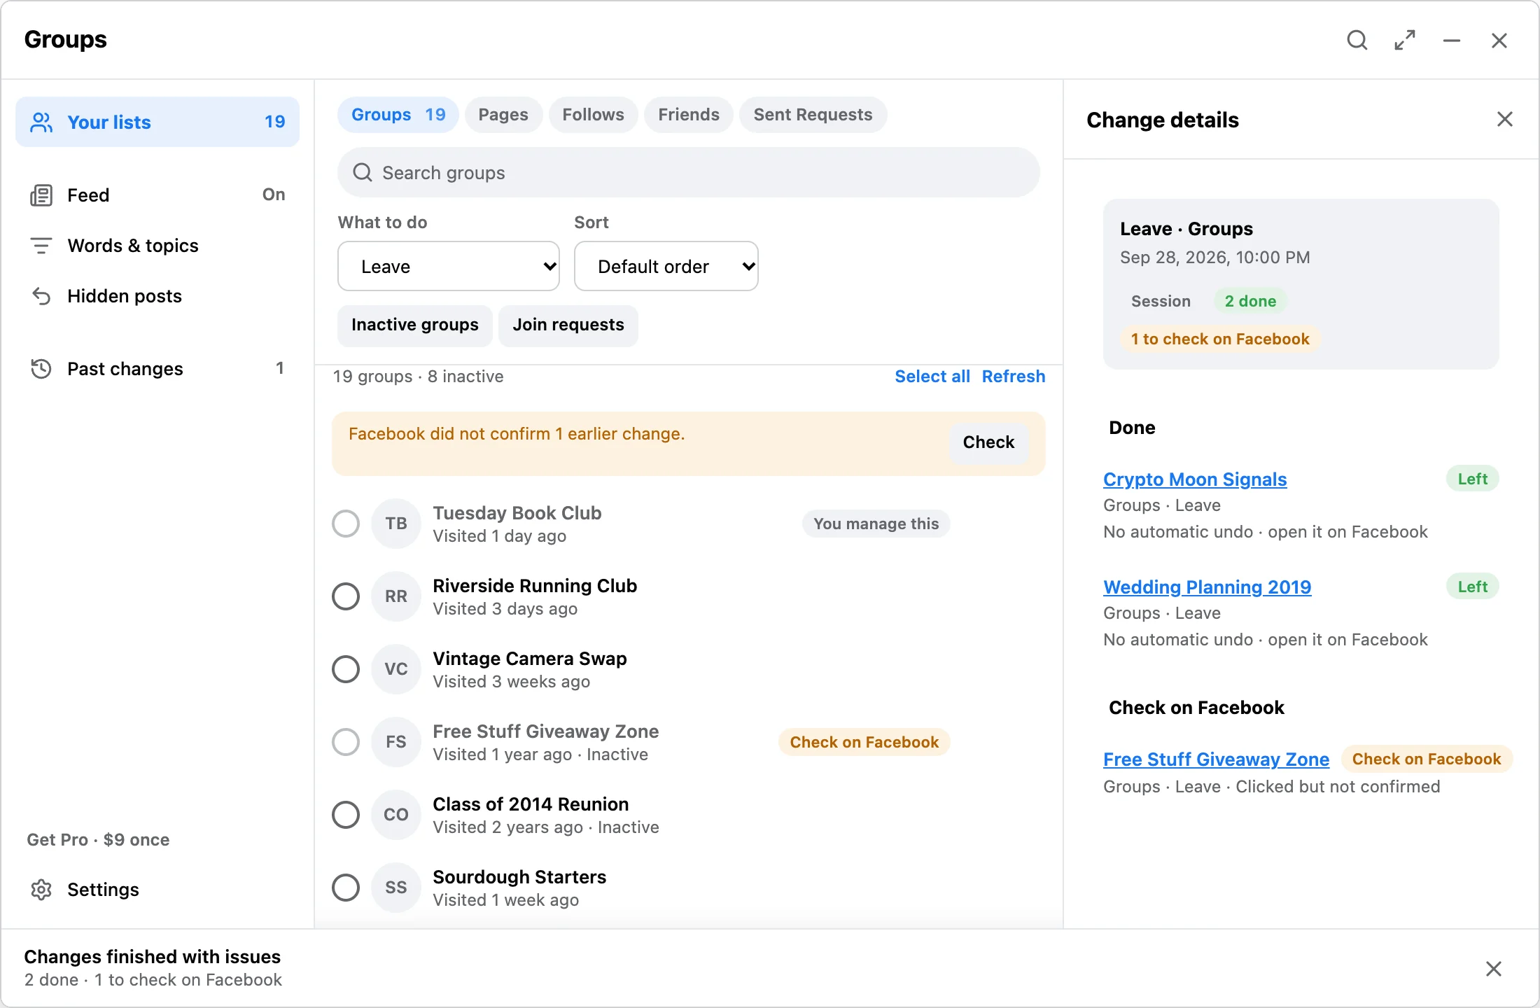The image size is (1540, 1008).
Task: Open Hidden posts undo-arrow icon
Action: tap(41, 296)
